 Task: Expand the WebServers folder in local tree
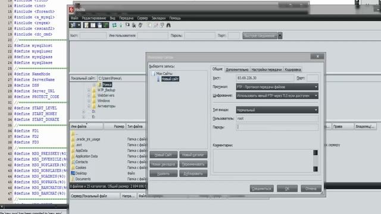[x=89, y=95]
